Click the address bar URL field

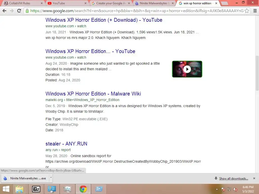(x=137, y=11)
